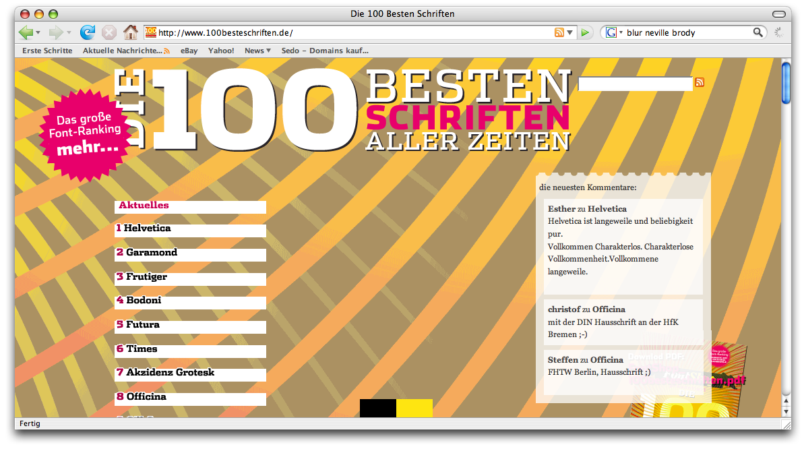Open the 8 Officina font entry

click(x=190, y=398)
